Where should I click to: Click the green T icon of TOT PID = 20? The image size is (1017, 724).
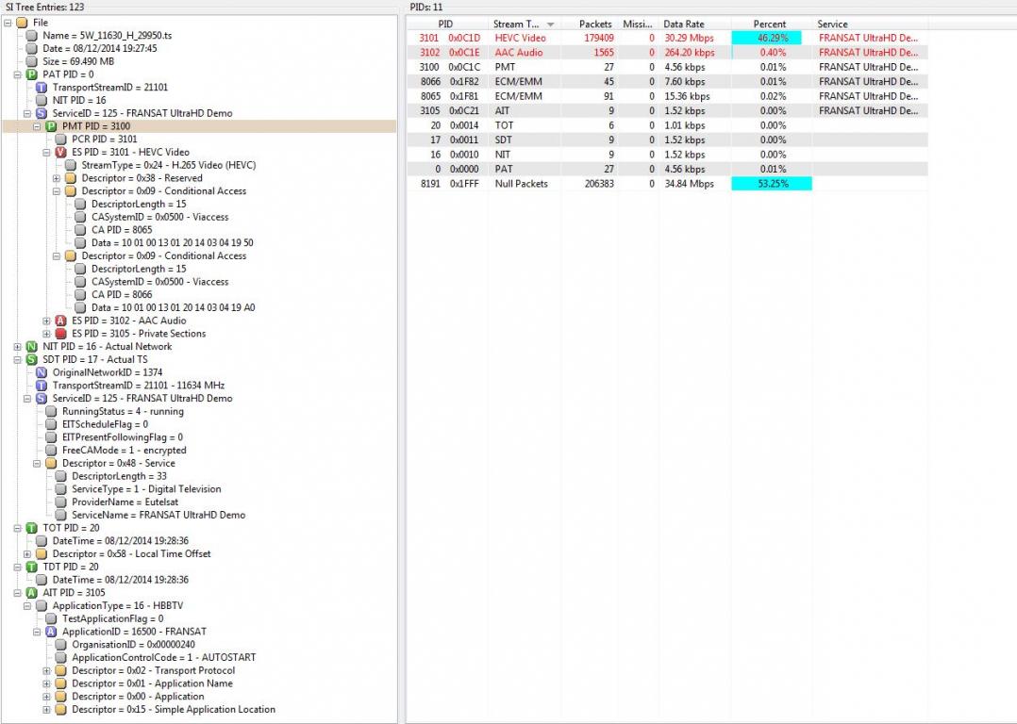click(x=31, y=528)
